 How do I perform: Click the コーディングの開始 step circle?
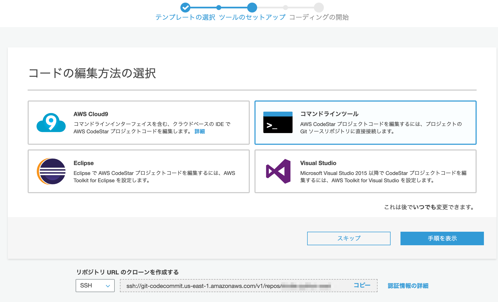pyautogui.click(x=319, y=8)
